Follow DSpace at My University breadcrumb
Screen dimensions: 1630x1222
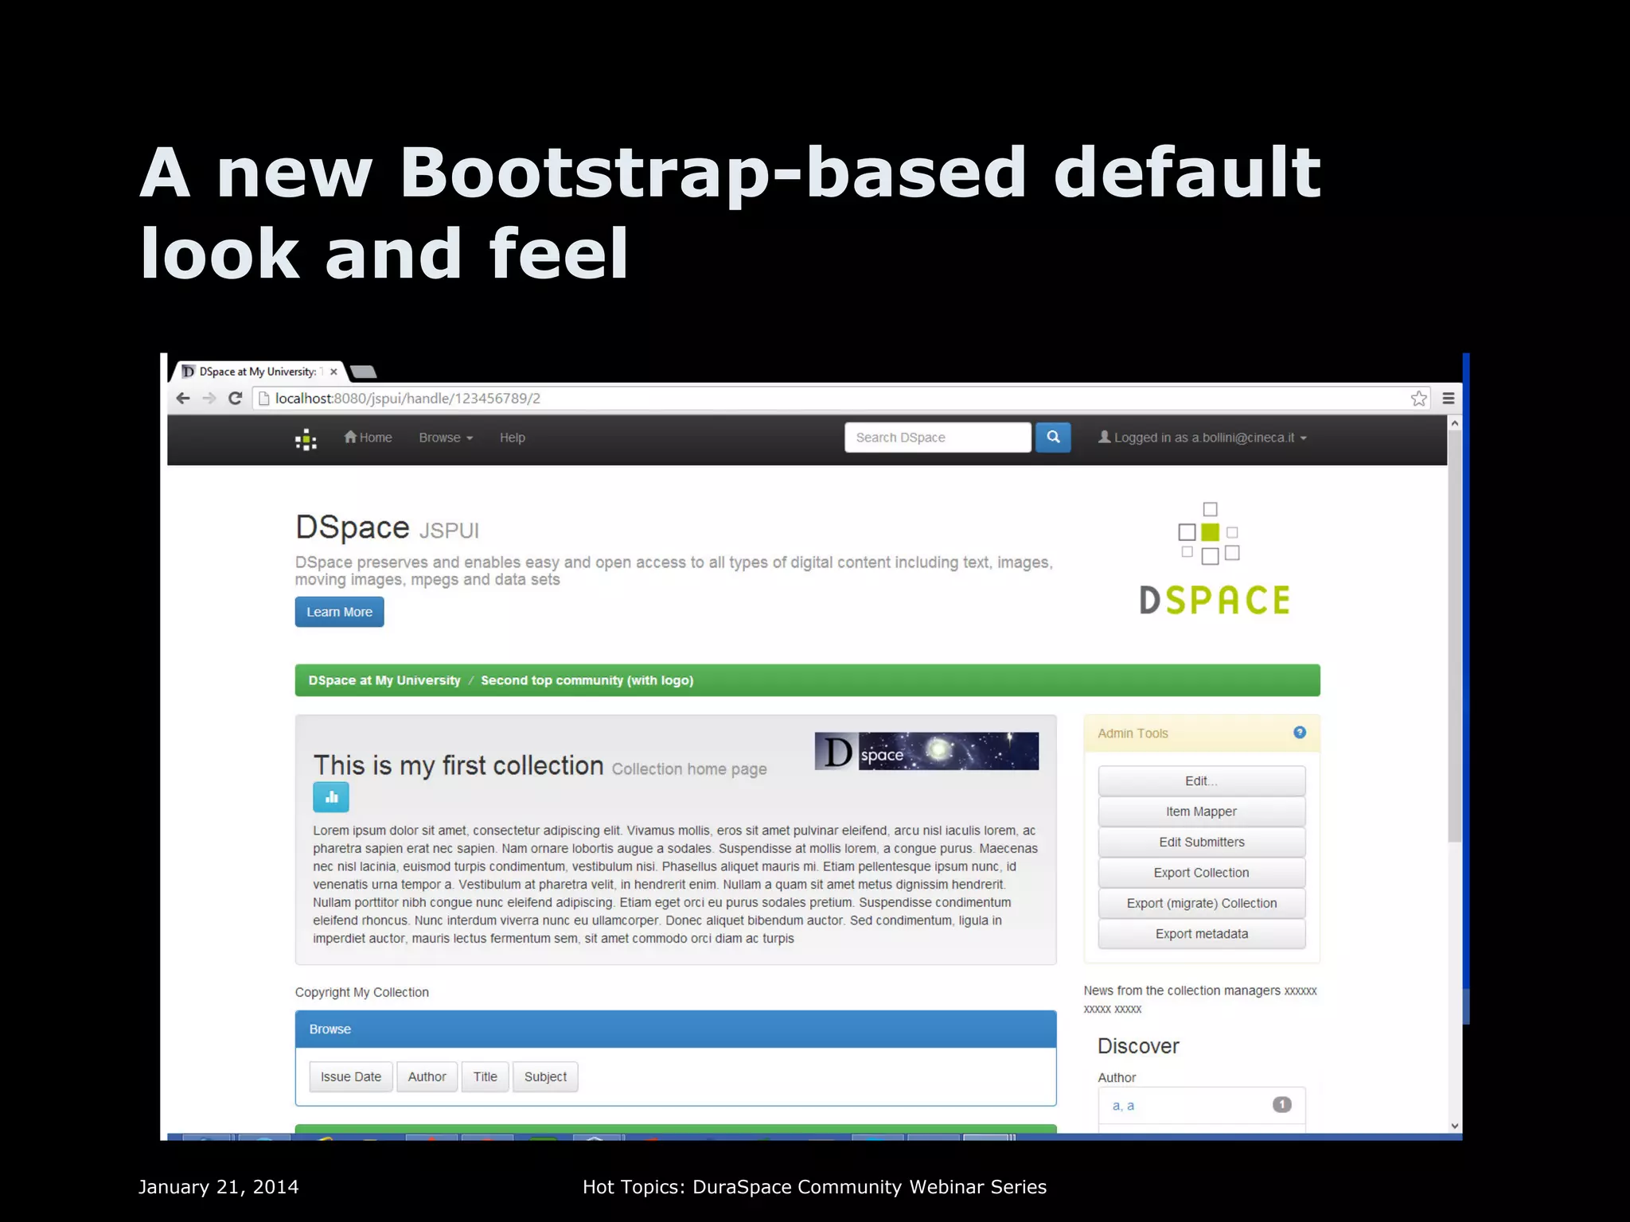pyautogui.click(x=384, y=680)
